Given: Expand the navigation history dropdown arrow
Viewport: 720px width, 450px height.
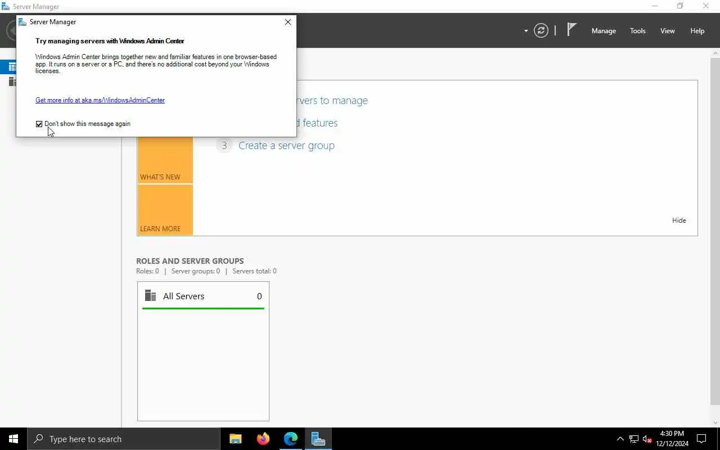Looking at the screenshot, I should click(526, 31).
